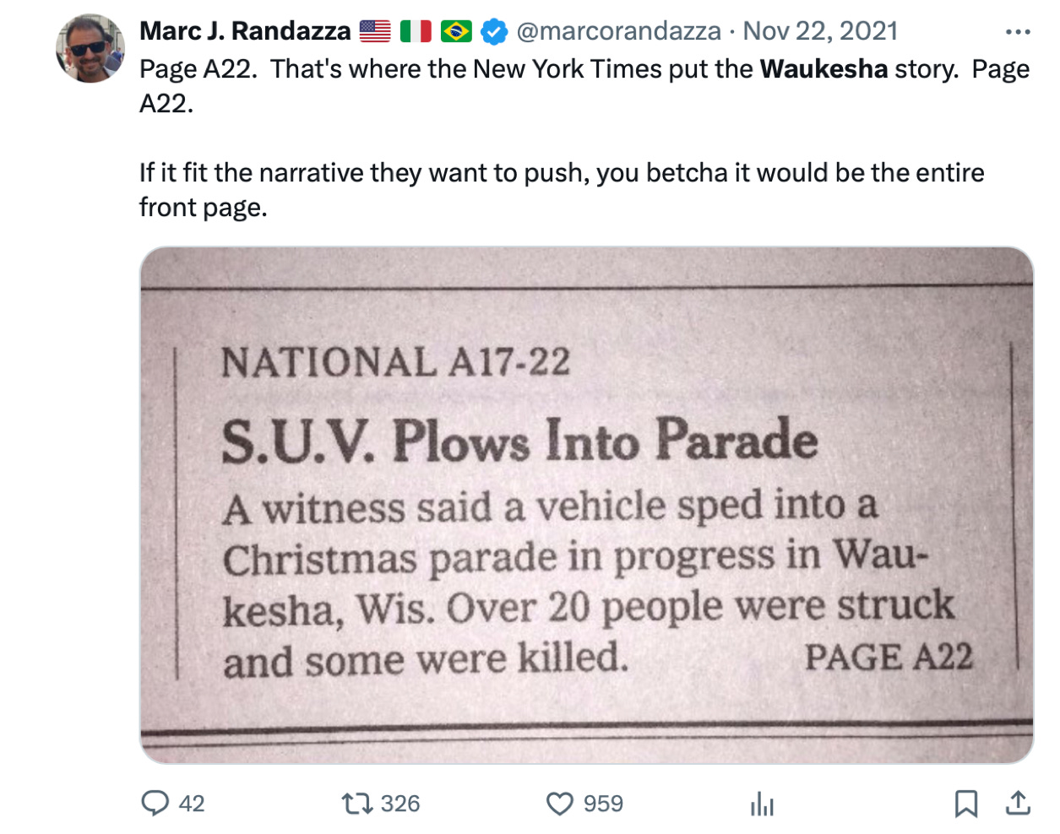Open the @marcorandazza handle link

tap(618, 31)
